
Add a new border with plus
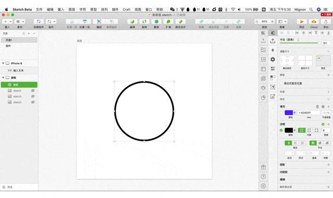pyautogui.click(x=328, y=124)
